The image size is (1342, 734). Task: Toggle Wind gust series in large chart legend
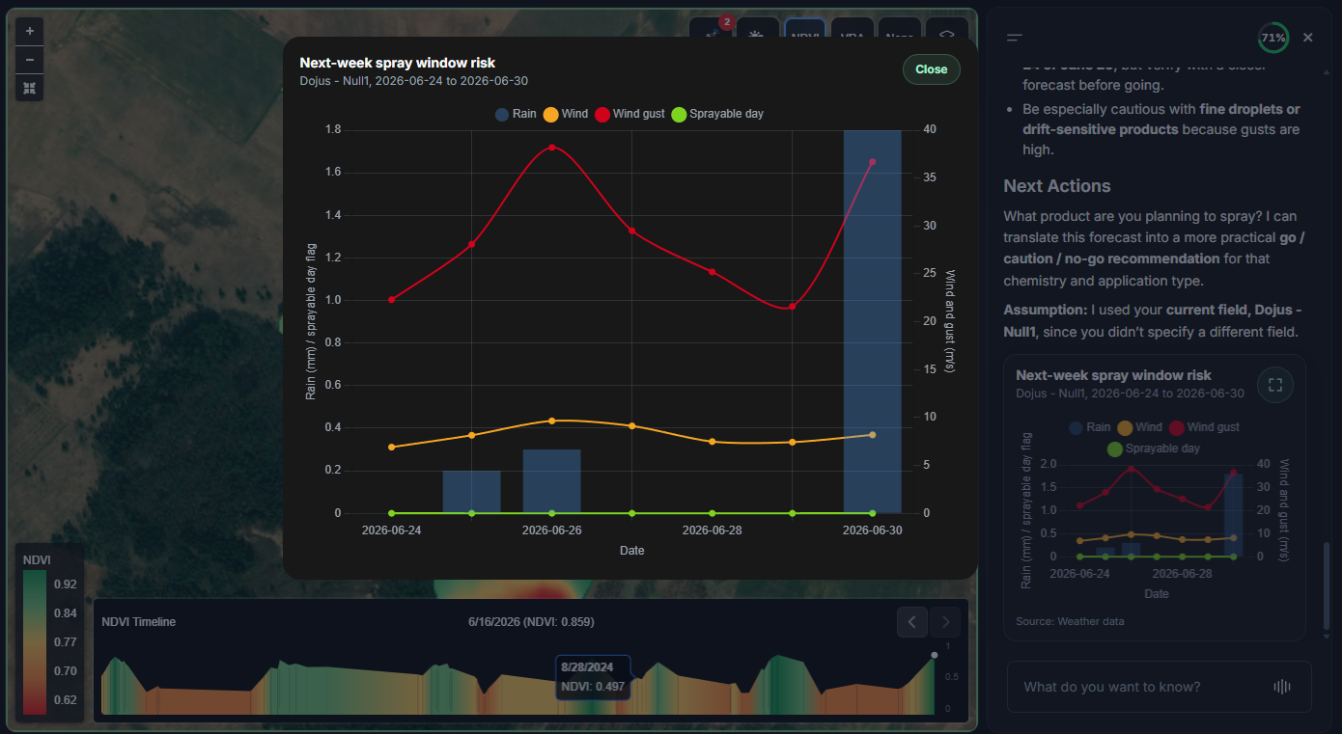(629, 114)
